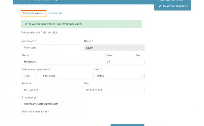Click the greyed-out Naam field
Image resolution: width=204 pixels, height=126 pixels.
114,48
